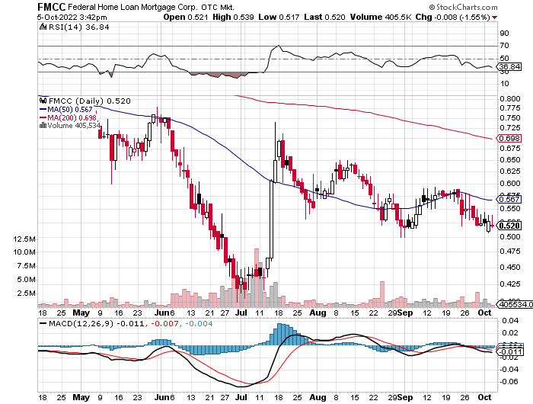Click the red -0.007 MACD signal value

[164, 323]
